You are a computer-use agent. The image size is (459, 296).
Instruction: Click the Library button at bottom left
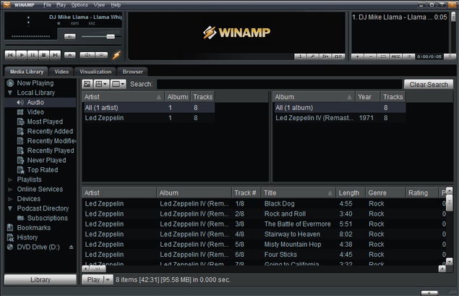[x=40, y=279]
